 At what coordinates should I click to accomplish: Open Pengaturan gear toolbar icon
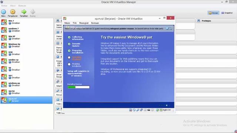13,12
